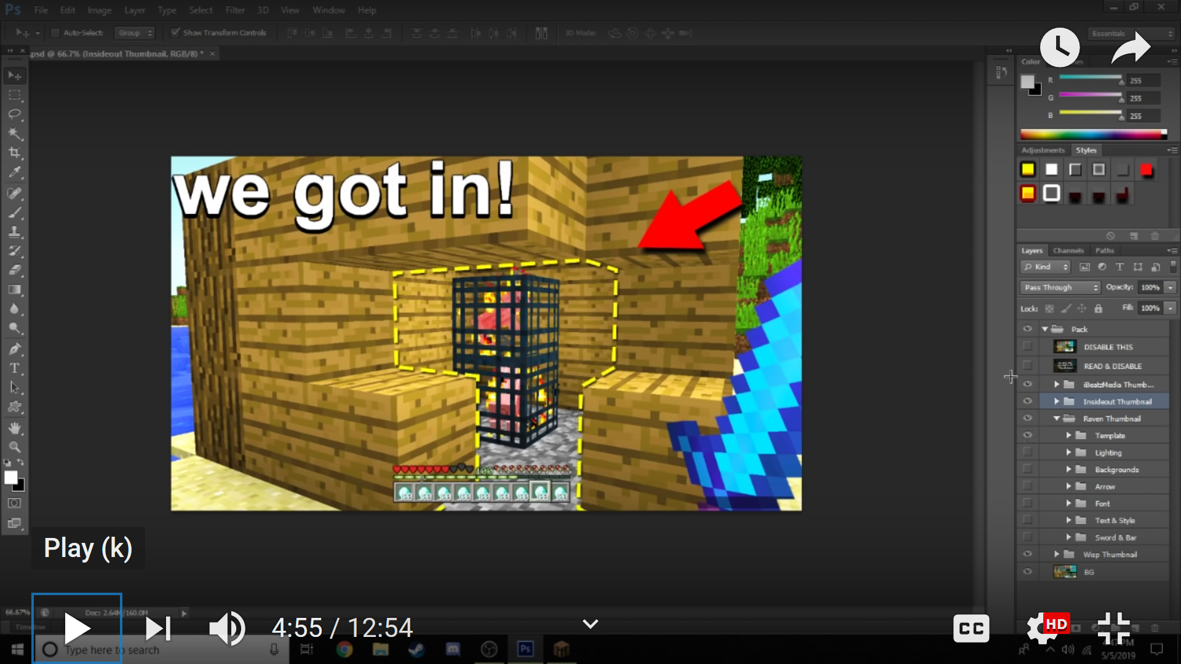Hide the Template group
Screen dimensions: 1181x664
click(1027, 435)
